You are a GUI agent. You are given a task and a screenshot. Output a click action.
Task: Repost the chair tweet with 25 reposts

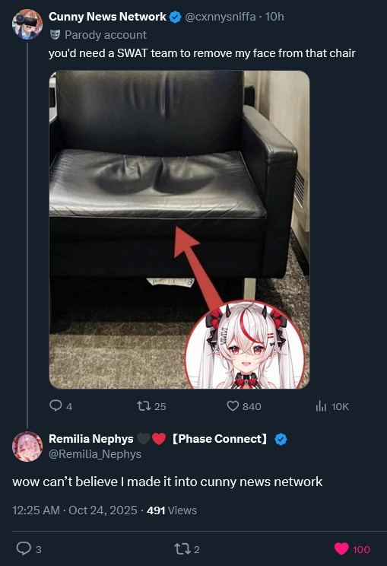(x=144, y=406)
